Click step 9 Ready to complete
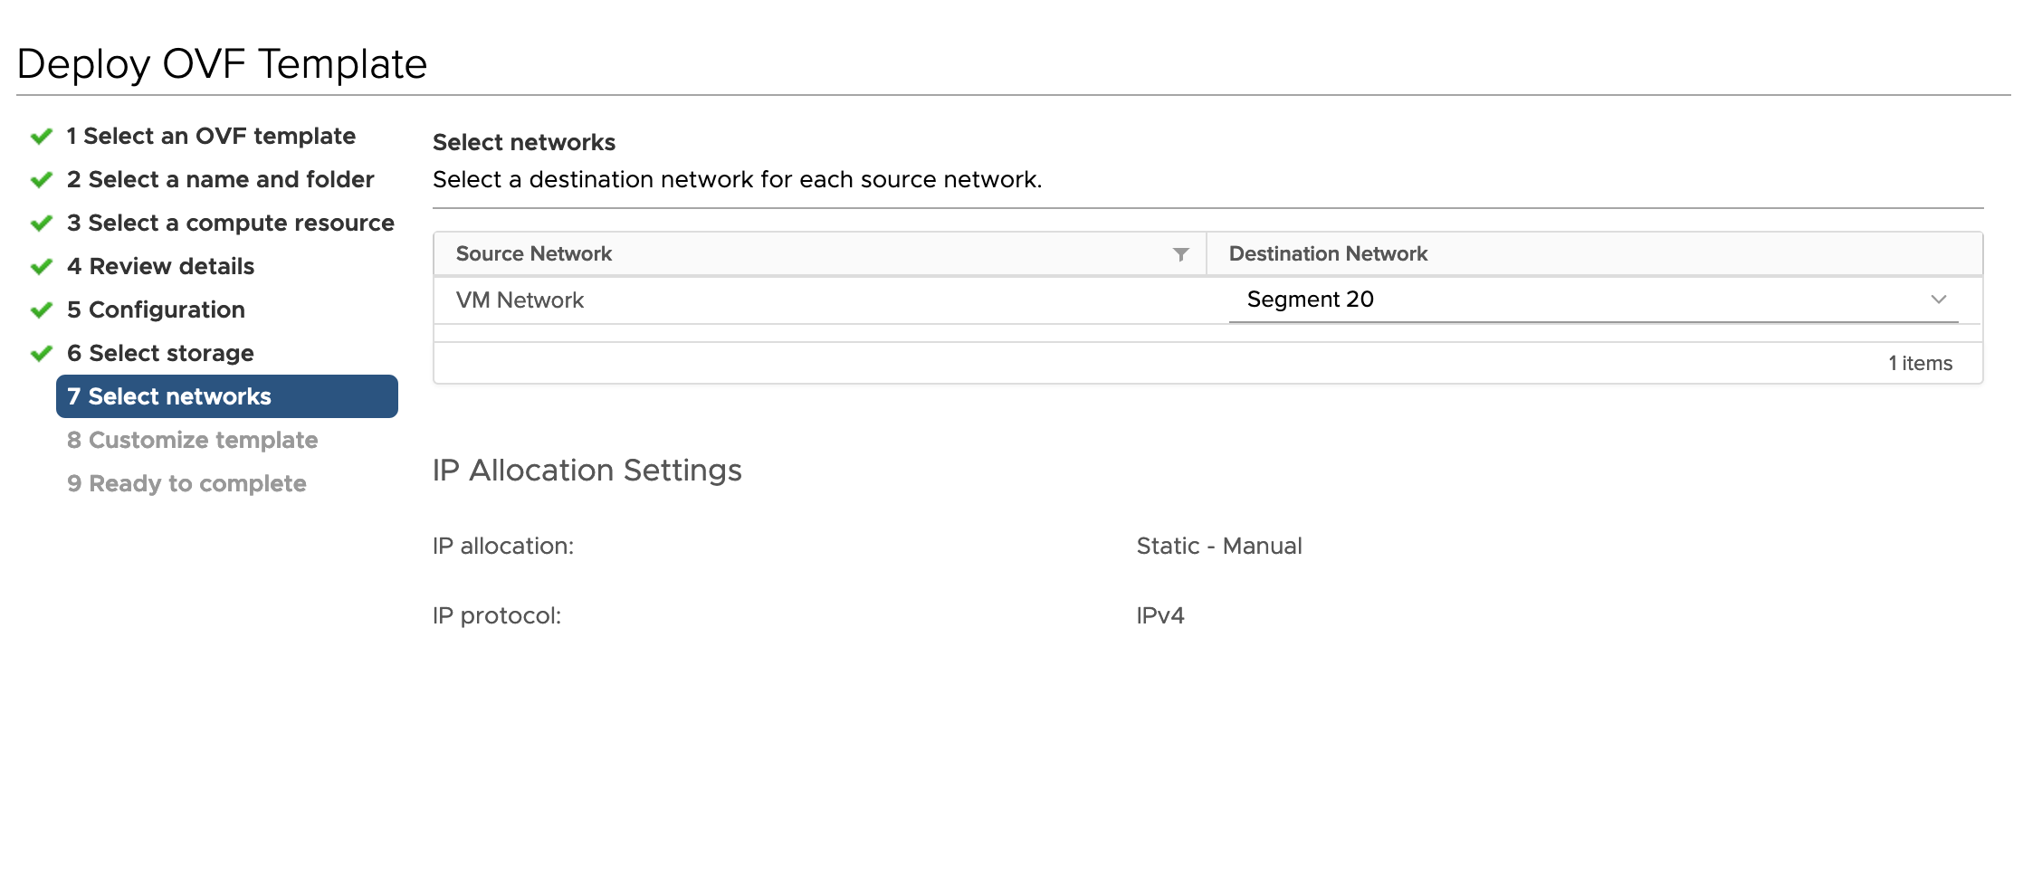This screenshot has width=2042, height=885. [186, 484]
